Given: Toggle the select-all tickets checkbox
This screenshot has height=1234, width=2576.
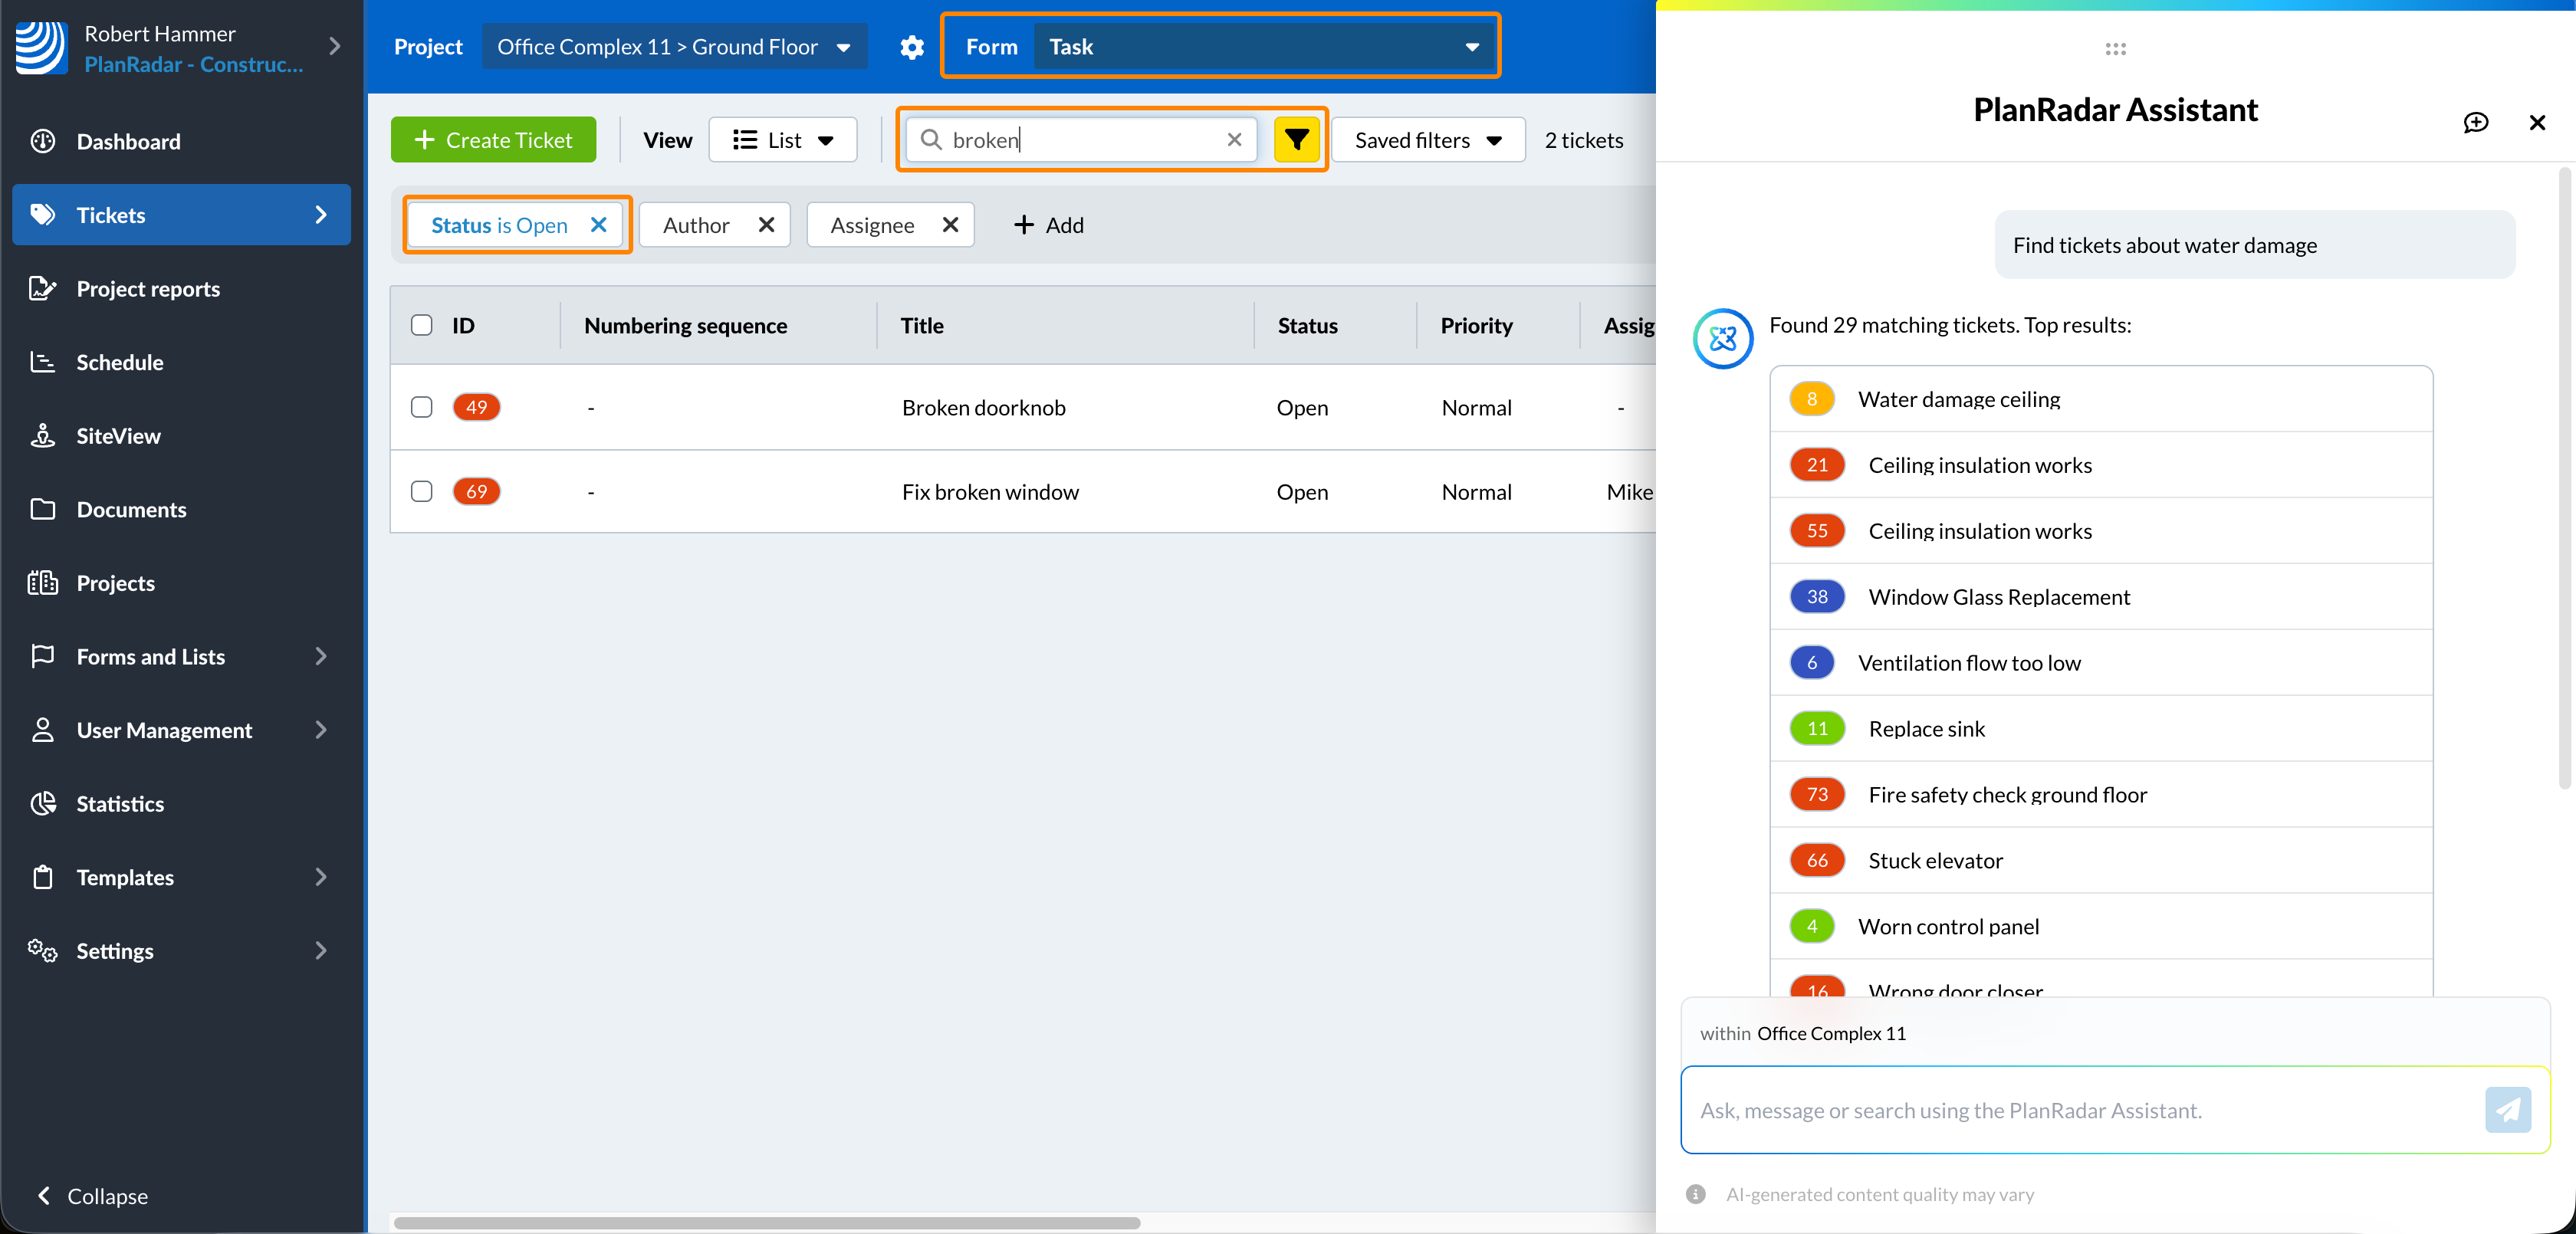Looking at the screenshot, I should [421, 325].
